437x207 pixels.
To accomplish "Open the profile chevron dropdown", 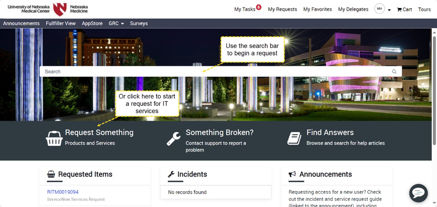I will click(x=389, y=10).
